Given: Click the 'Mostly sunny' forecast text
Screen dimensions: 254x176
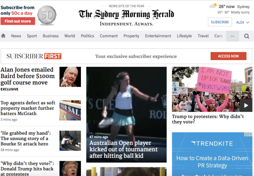Looking at the screenshot, I should 240,13.
